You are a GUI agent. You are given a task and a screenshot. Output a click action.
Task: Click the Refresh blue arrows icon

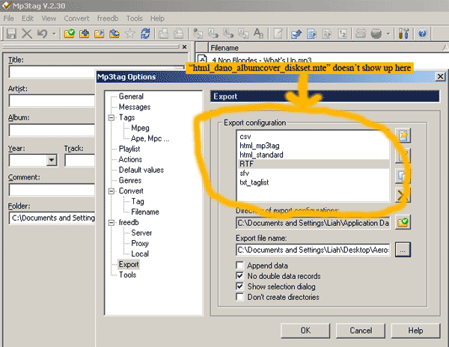145,34
